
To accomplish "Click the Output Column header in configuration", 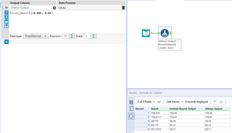I will [33, 3].
